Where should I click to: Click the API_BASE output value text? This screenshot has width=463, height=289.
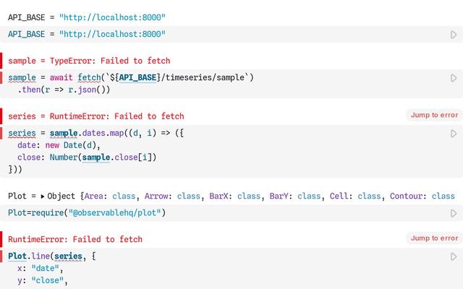tap(116, 16)
